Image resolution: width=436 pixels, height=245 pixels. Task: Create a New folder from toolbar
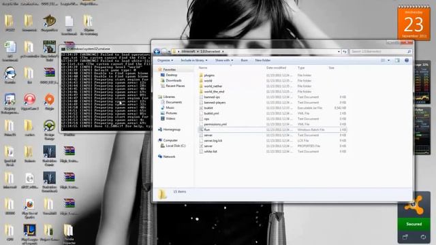point(263,61)
